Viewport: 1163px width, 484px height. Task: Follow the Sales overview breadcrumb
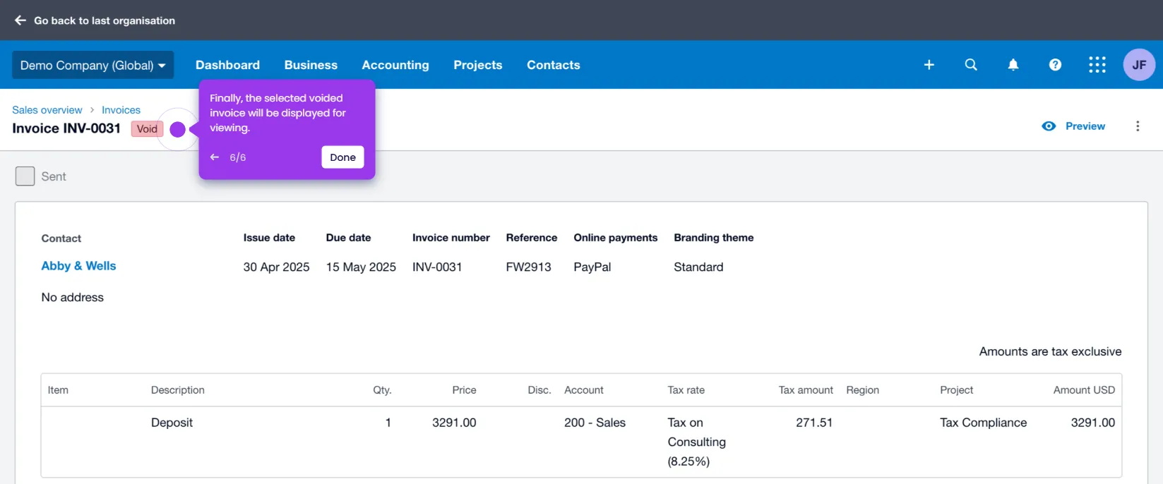pos(47,110)
